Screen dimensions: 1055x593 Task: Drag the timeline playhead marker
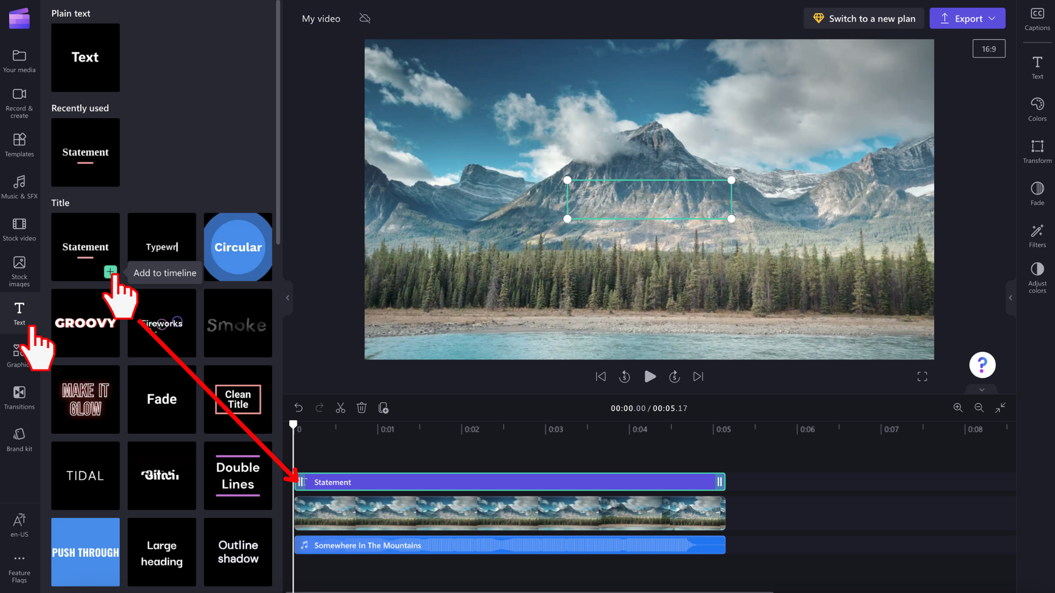(x=293, y=422)
